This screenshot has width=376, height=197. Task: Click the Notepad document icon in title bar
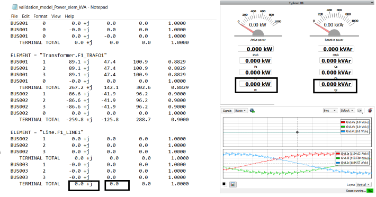point(15,7)
